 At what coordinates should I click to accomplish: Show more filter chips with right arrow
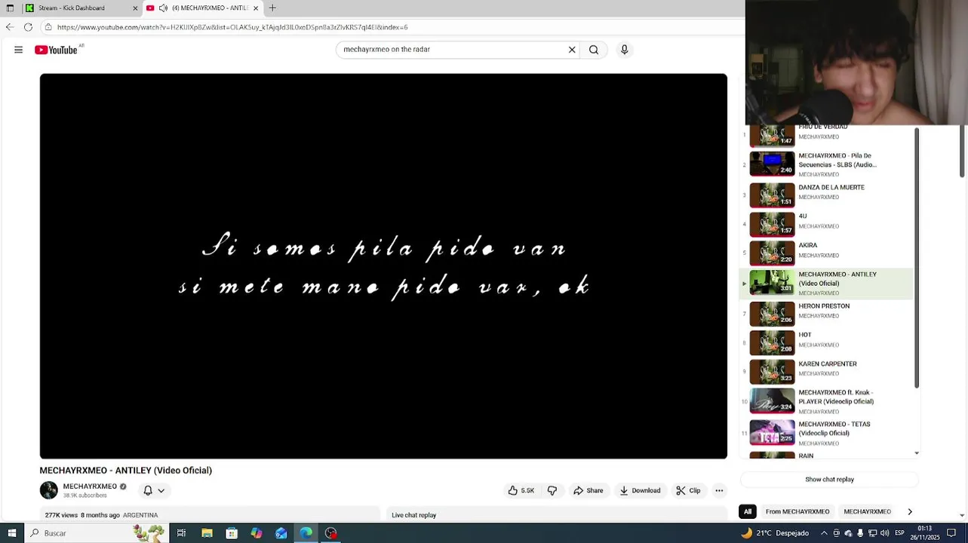coord(910,511)
